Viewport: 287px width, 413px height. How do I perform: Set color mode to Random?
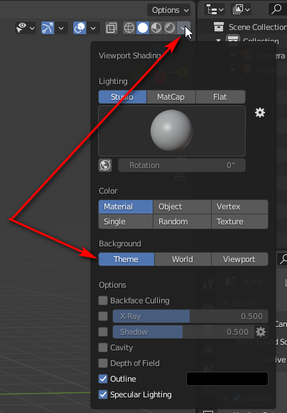[182, 221]
